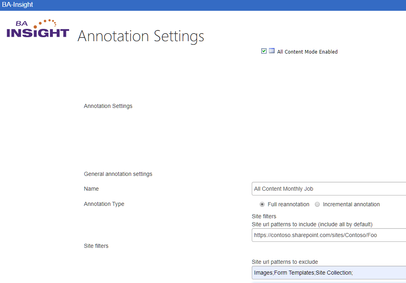Click the left-column Site filters label
The height and width of the screenshot is (283, 406).
[x=96, y=246]
